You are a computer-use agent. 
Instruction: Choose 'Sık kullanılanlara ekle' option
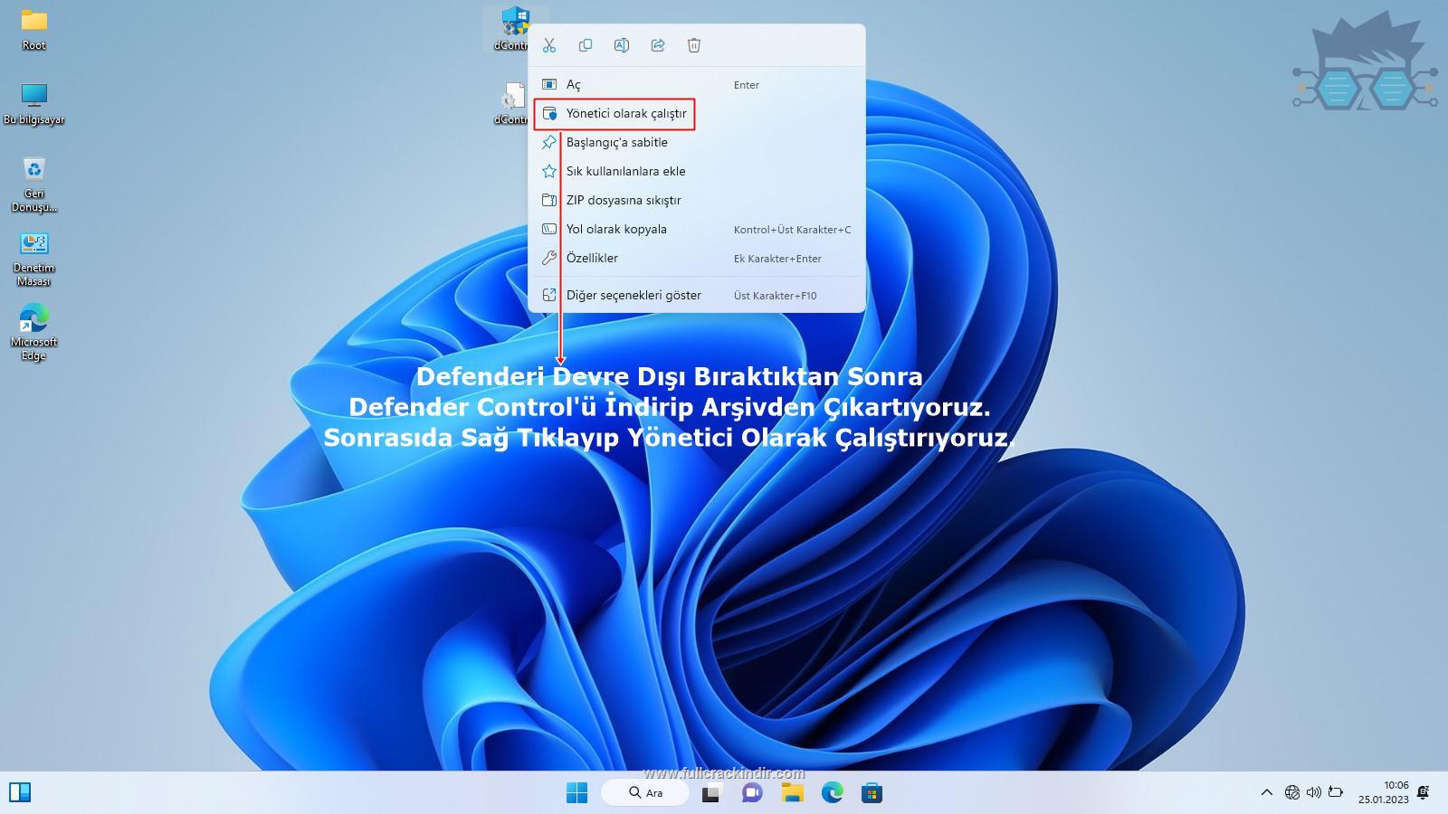coord(697,171)
